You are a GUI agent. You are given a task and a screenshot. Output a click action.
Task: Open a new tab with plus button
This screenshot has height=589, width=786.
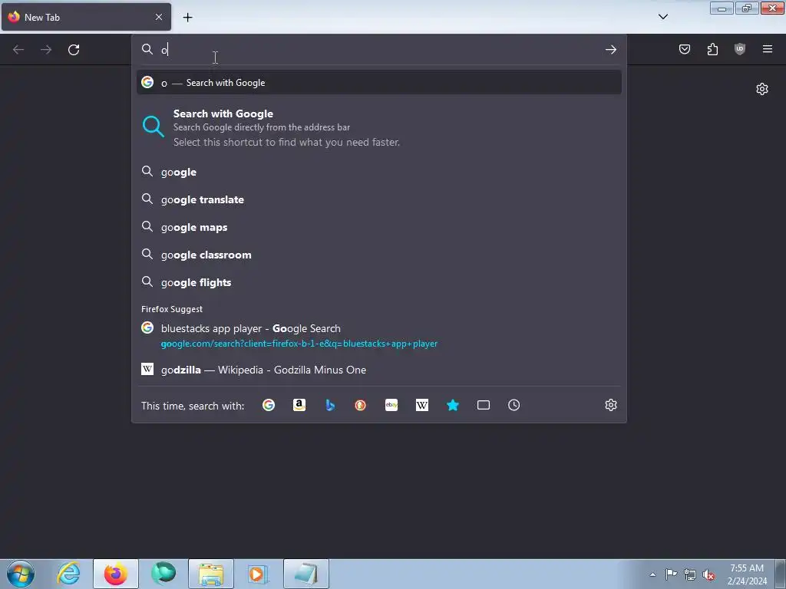point(187,18)
